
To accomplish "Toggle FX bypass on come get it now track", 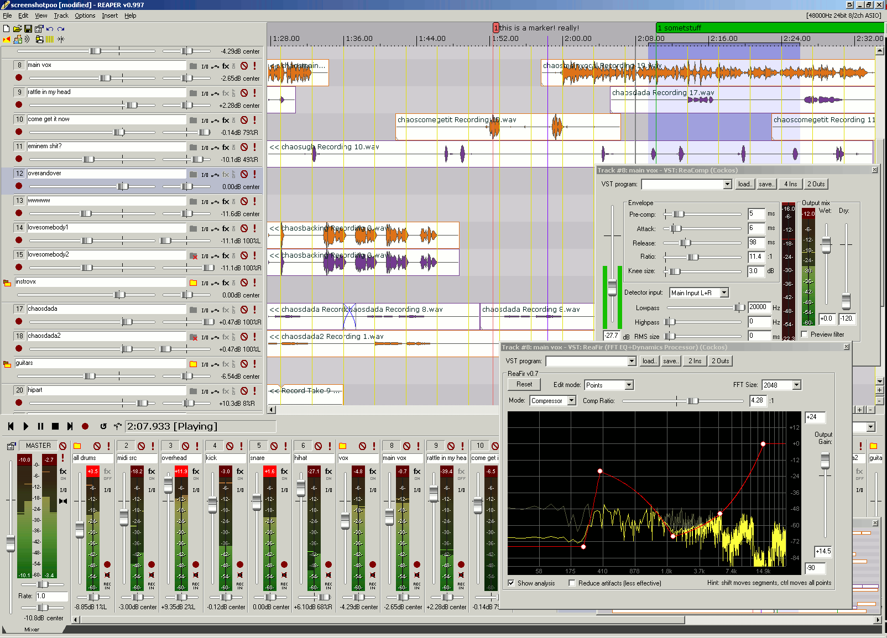I will click(x=233, y=121).
